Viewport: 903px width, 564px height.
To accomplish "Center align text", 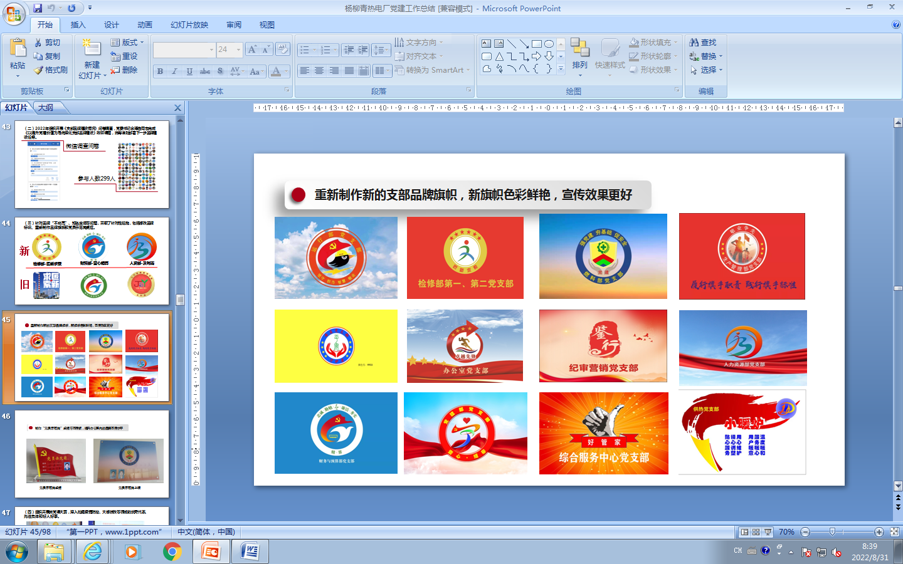I will coord(319,71).
